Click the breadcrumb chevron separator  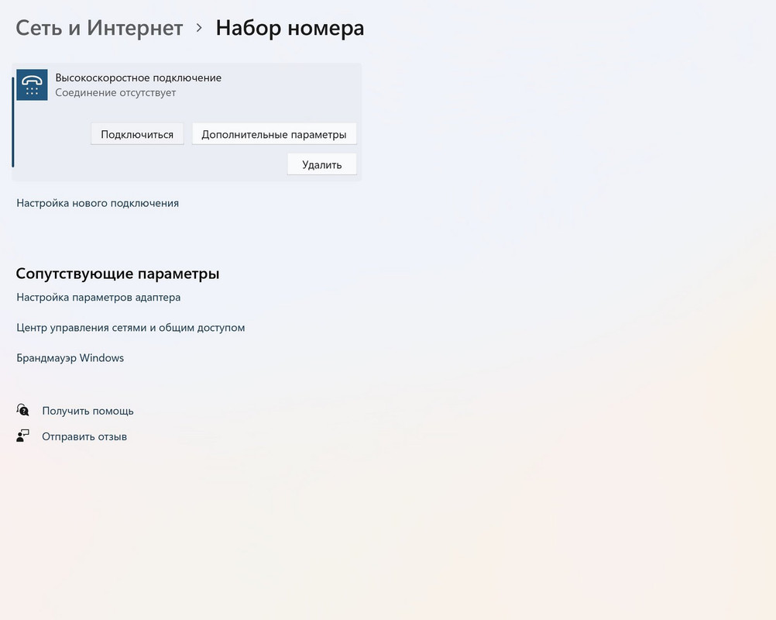(199, 28)
